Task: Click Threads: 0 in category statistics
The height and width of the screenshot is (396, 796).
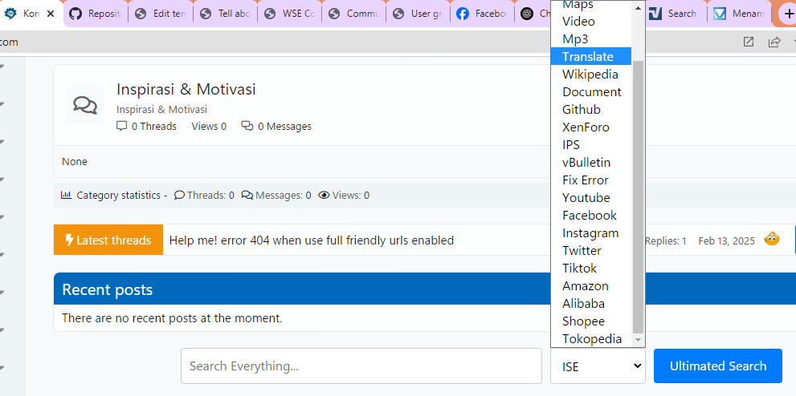Action: (x=204, y=195)
